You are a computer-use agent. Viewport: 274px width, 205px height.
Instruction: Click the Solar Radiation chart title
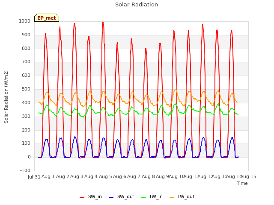[x=137, y=5]
